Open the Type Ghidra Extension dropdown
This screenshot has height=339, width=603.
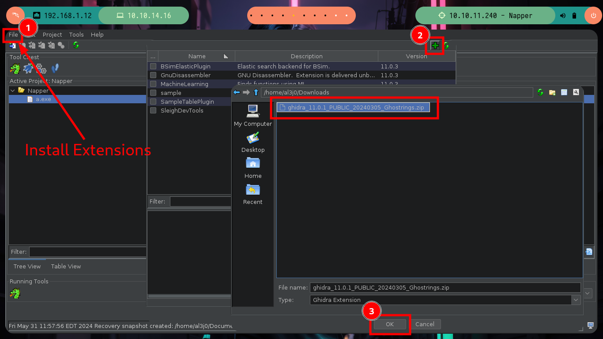[x=576, y=300]
